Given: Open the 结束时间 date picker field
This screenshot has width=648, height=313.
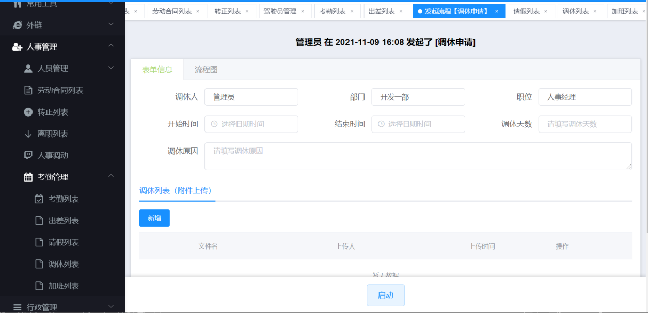Looking at the screenshot, I should point(418,124).
